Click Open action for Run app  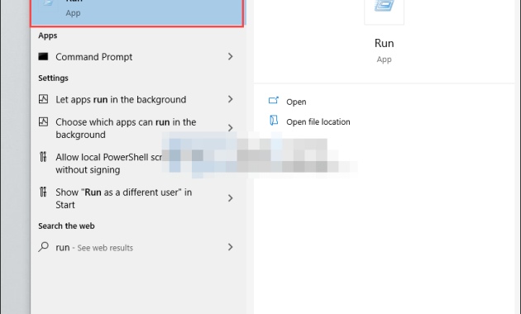point(296,102)
